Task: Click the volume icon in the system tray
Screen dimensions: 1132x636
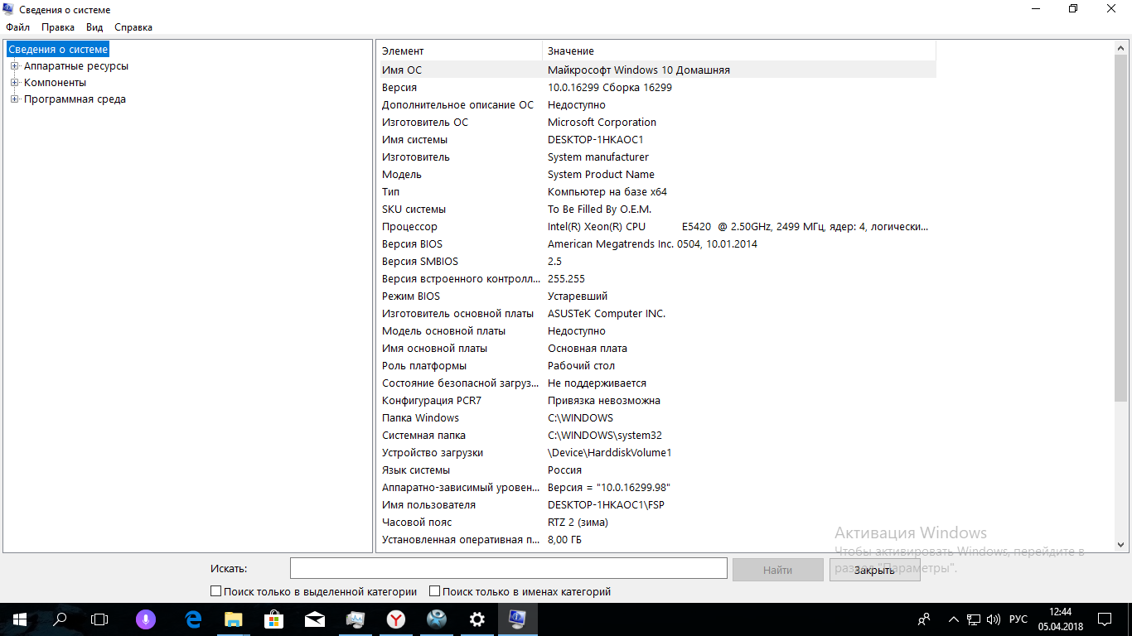Action: (x=994, y=619)
